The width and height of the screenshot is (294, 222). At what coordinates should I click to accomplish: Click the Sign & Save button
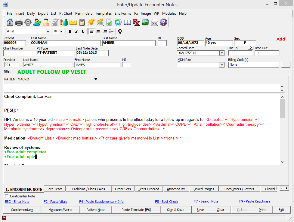pos(176,210)
